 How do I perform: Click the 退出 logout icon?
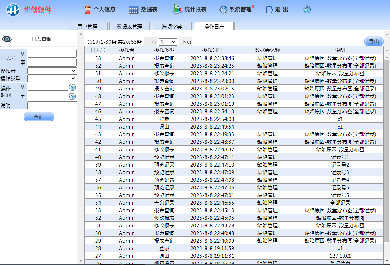point(270,10)
